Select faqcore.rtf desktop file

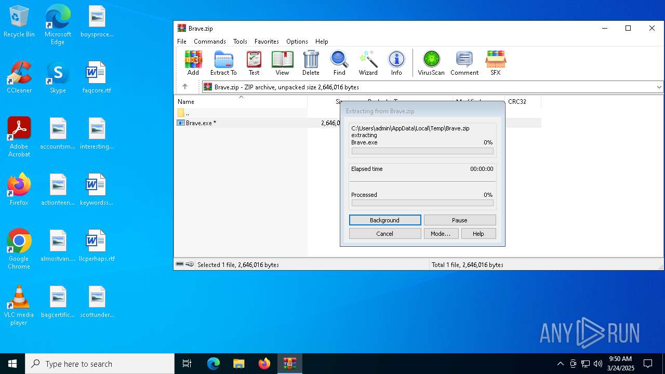(x=97, y=77)
